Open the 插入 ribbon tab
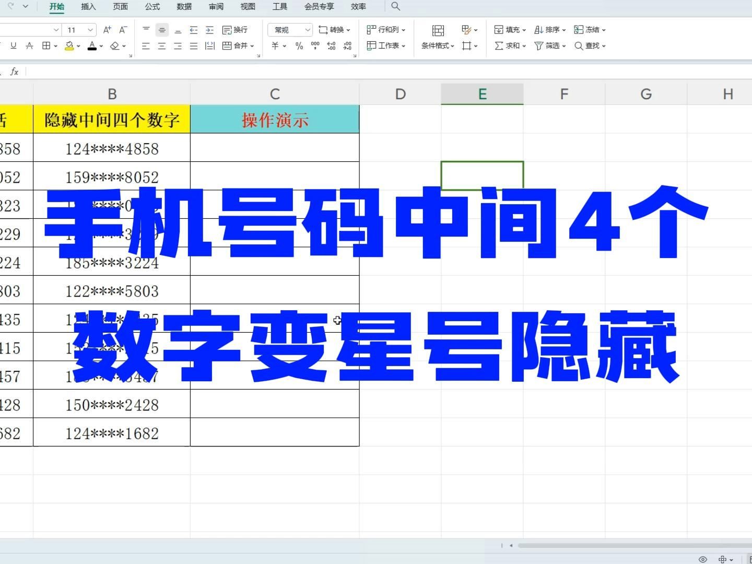 click(88, 6)
